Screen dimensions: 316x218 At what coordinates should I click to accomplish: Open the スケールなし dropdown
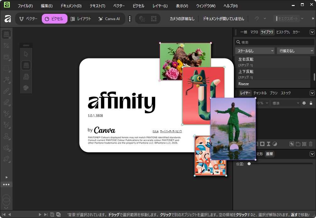pos(254,51)
